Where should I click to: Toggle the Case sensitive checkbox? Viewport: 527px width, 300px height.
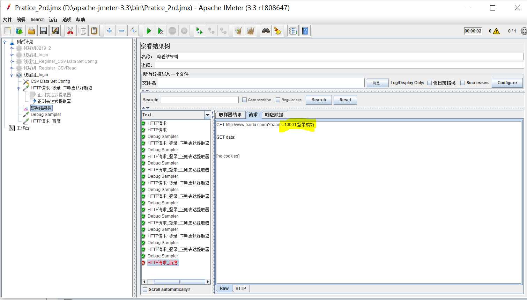(x=244, y=100)
